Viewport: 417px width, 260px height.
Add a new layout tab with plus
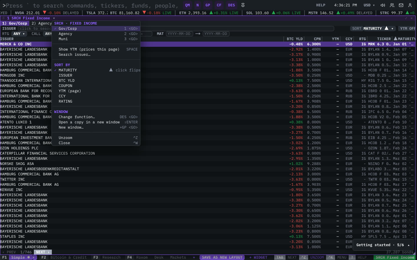(x=194, y=257)
